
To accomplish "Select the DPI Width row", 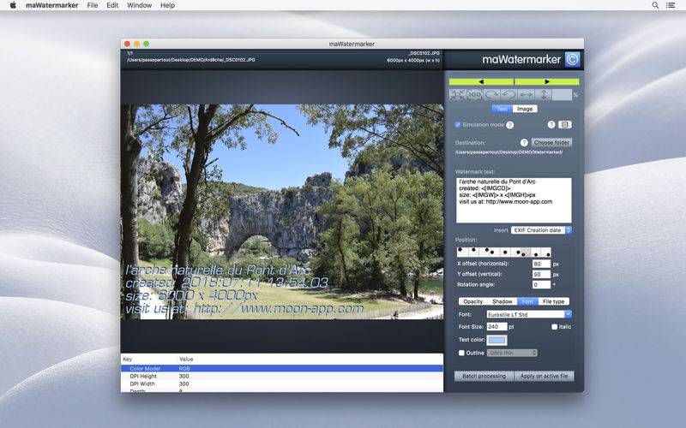I will [282, 383].
